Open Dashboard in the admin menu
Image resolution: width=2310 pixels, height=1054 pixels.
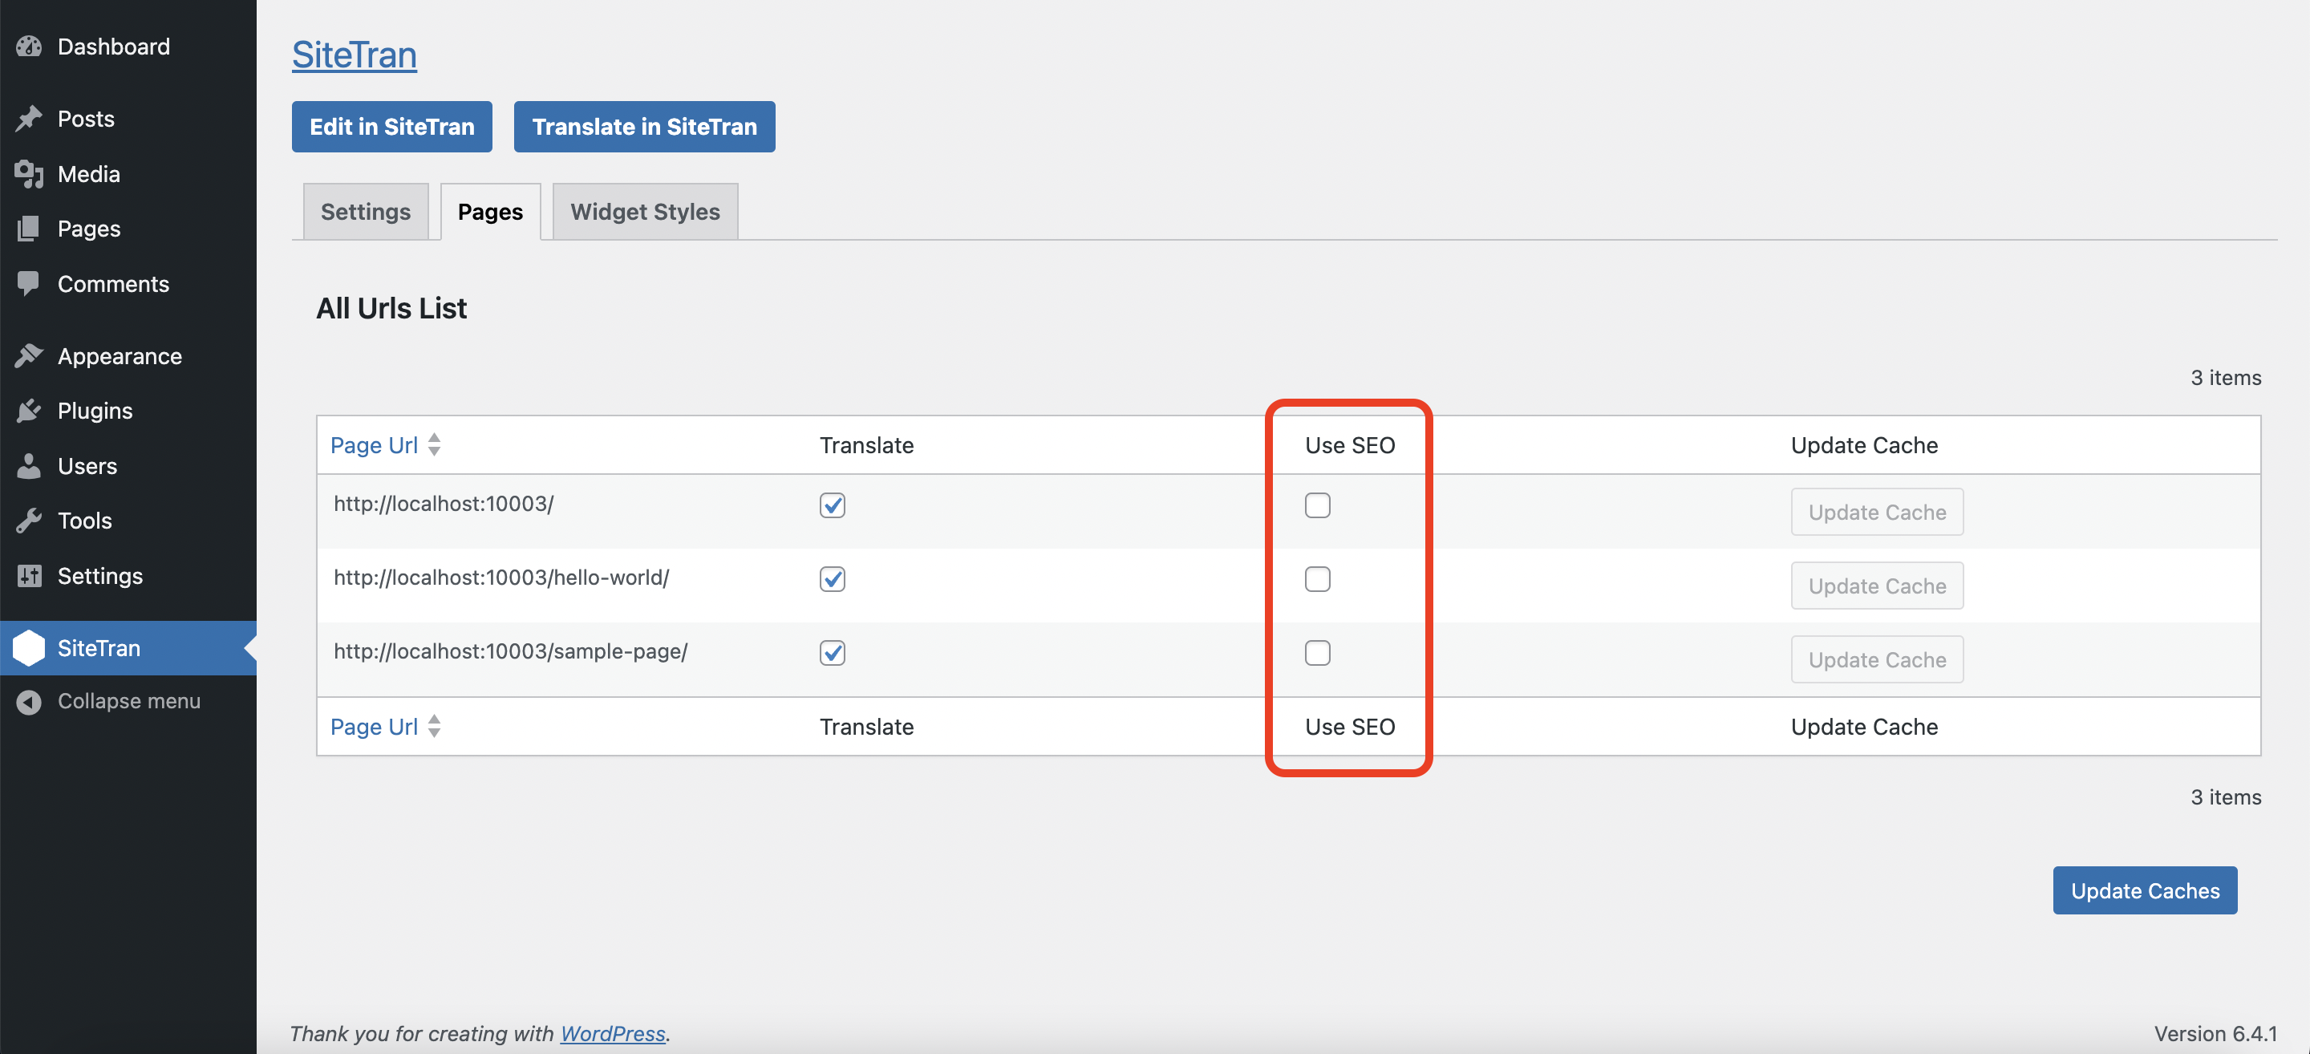click(128, 47)
